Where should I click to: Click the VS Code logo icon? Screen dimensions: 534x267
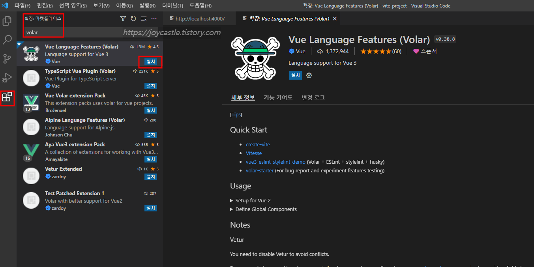click(5, 6)
